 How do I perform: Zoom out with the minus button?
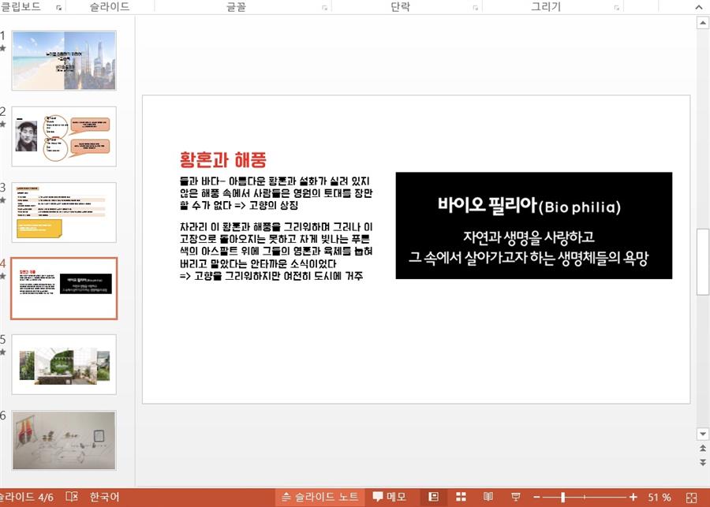click(536, 498)
